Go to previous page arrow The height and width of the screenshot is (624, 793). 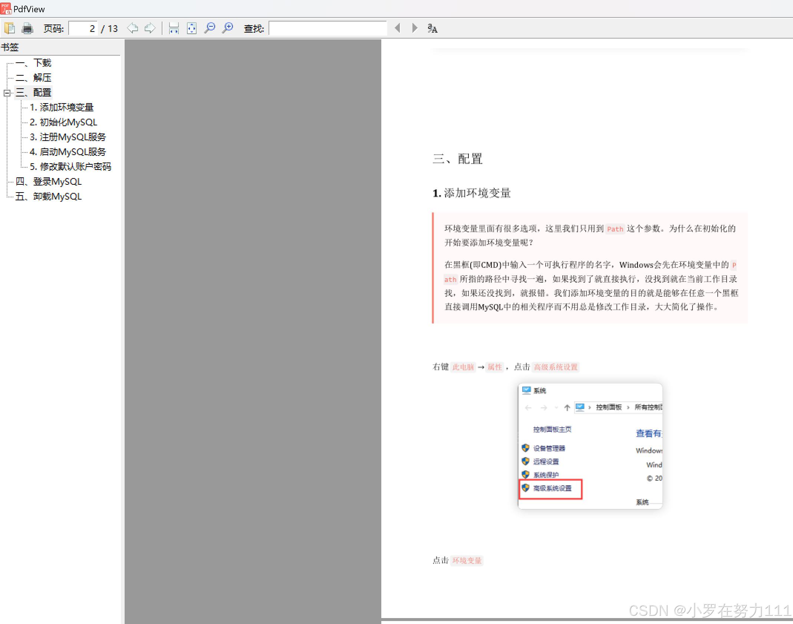(x=132, y=28)
